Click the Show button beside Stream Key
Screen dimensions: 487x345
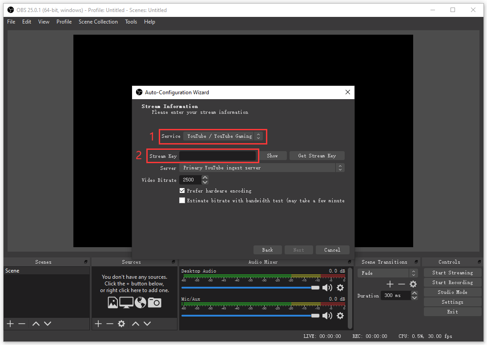[x=272, y=156]
